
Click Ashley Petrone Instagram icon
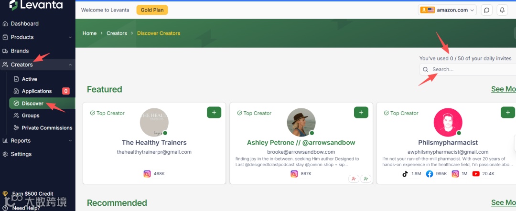tap(294, 174)
